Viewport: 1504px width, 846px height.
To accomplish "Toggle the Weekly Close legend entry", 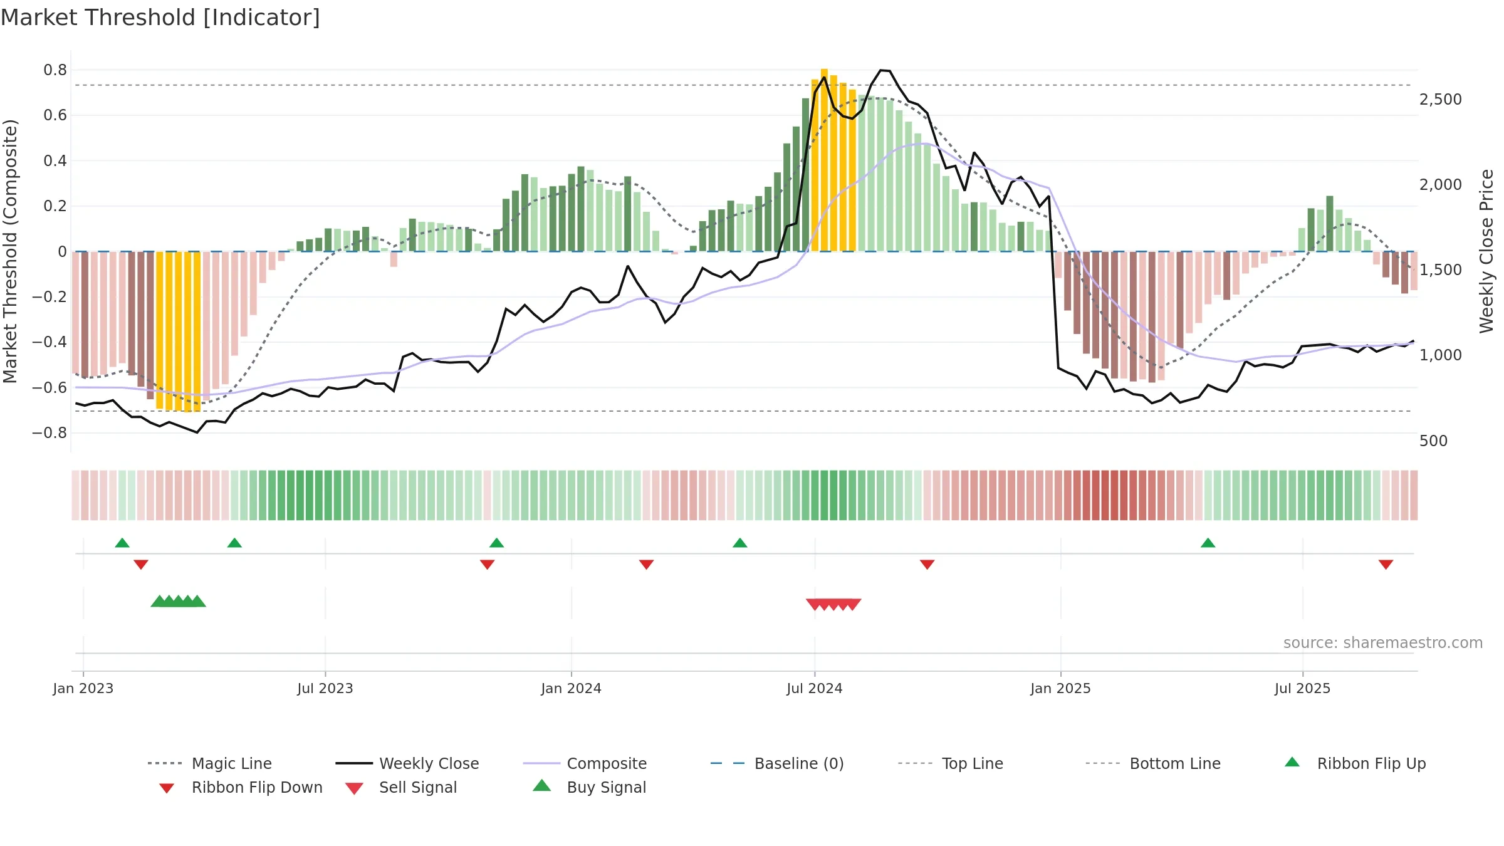I will pos(407,763).
